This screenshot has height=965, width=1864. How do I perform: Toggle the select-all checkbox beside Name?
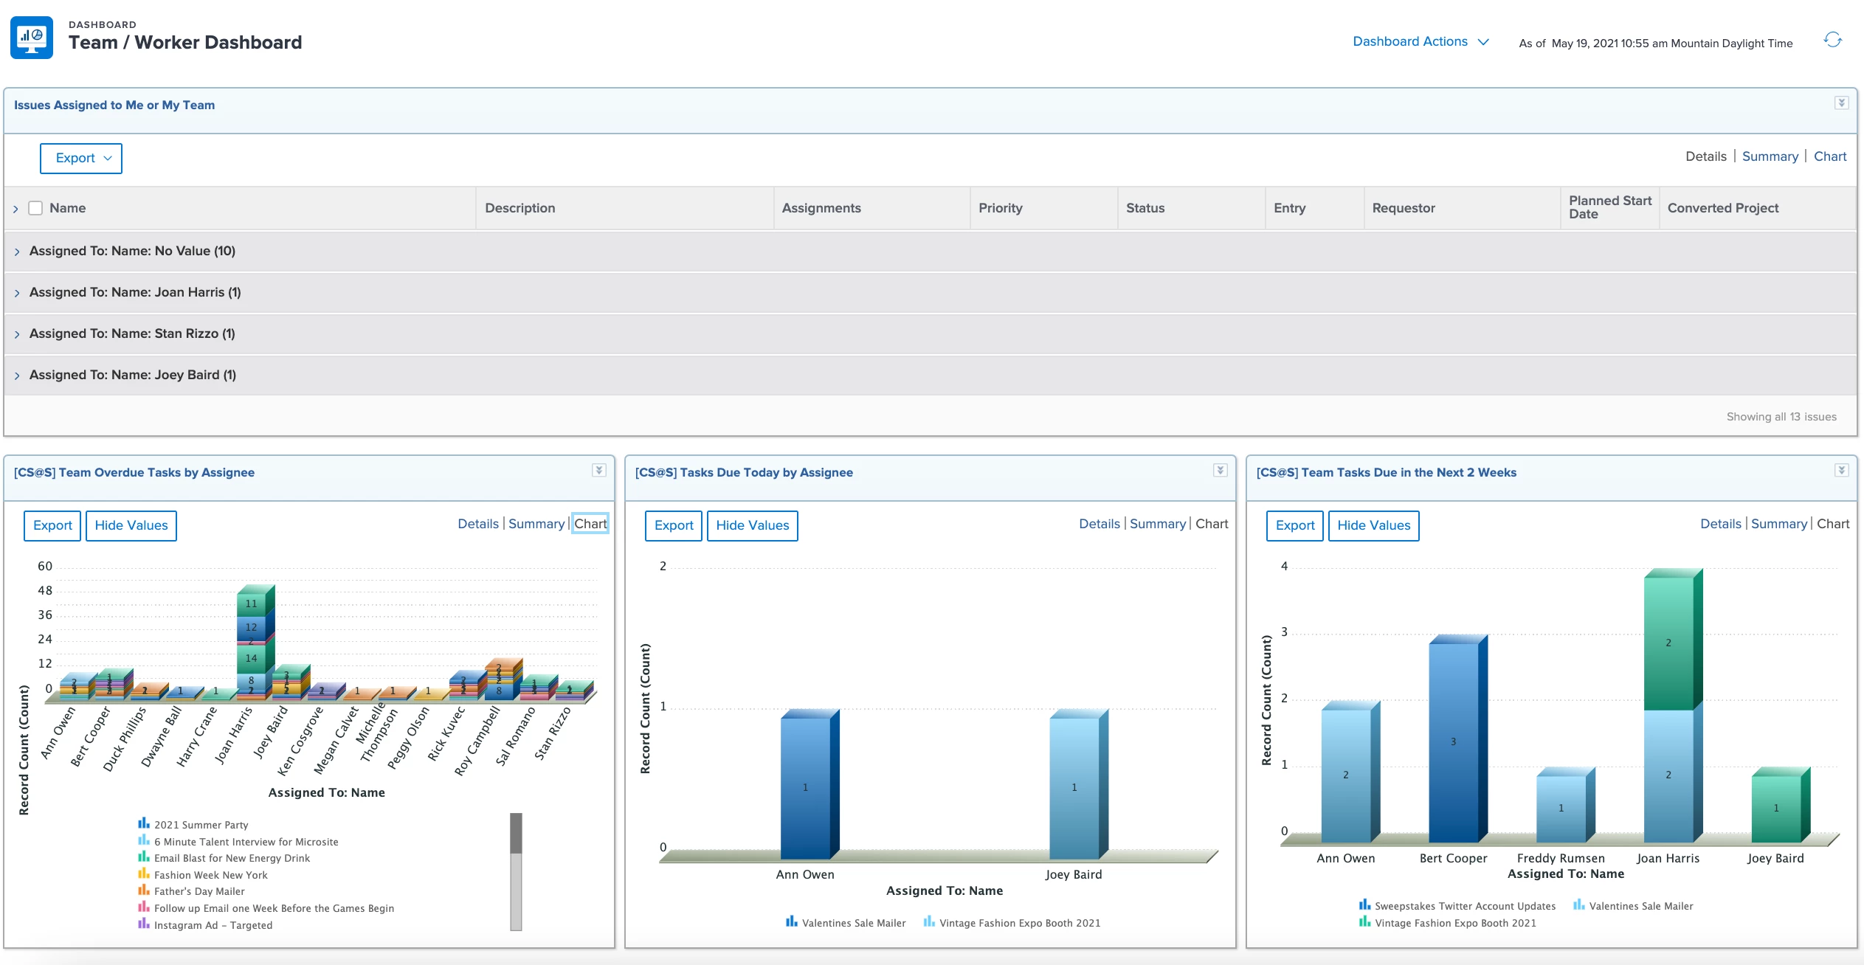click(x=35, y=208)
